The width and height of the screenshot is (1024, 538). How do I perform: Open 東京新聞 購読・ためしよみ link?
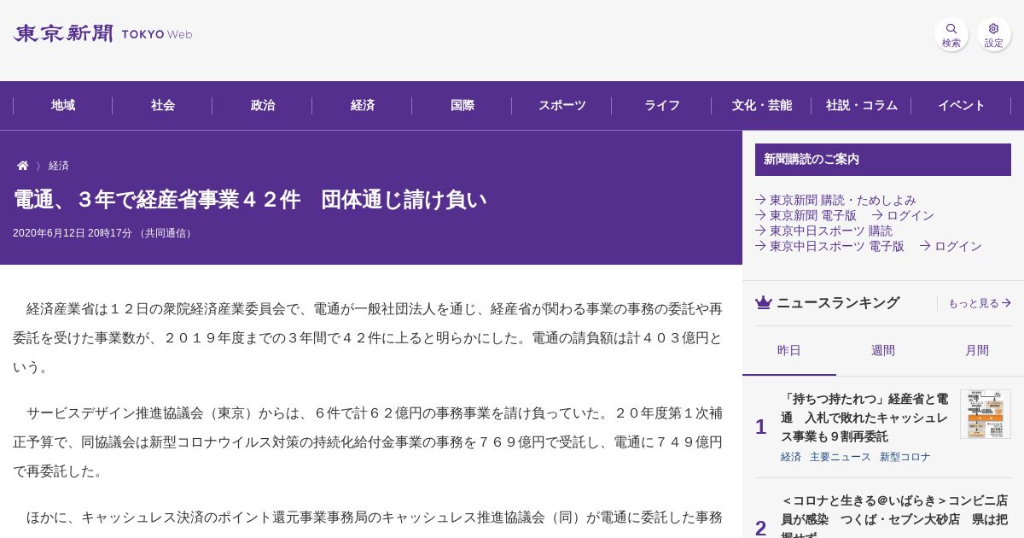click(x=835, y=200)
